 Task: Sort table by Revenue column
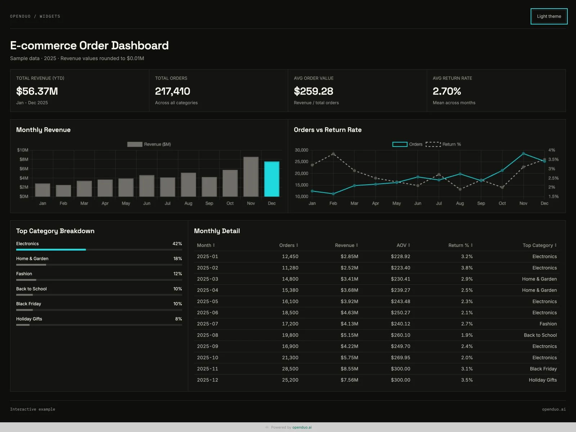tap(347, 245)
